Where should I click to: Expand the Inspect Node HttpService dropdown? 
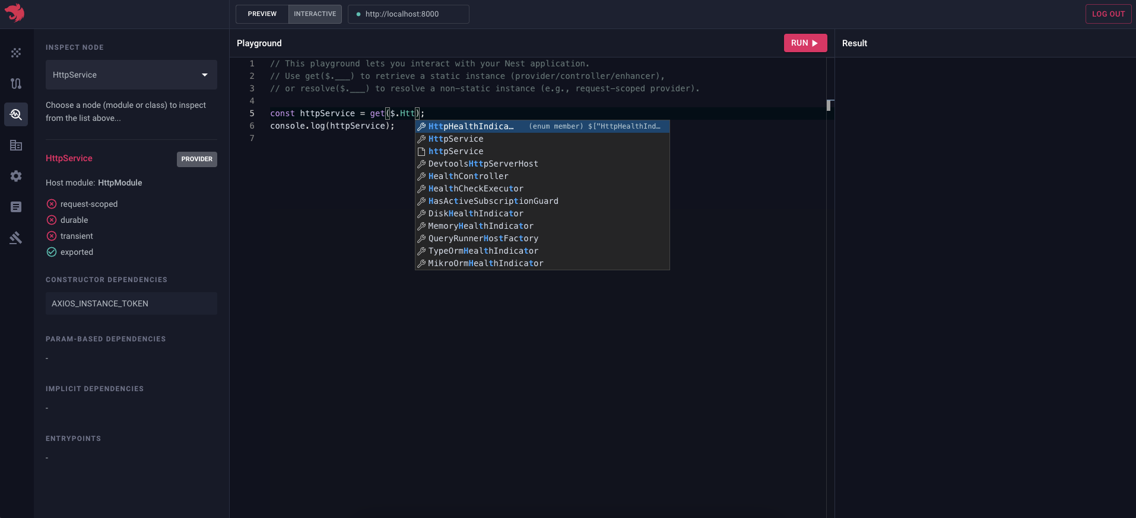[x=131, y=75]
